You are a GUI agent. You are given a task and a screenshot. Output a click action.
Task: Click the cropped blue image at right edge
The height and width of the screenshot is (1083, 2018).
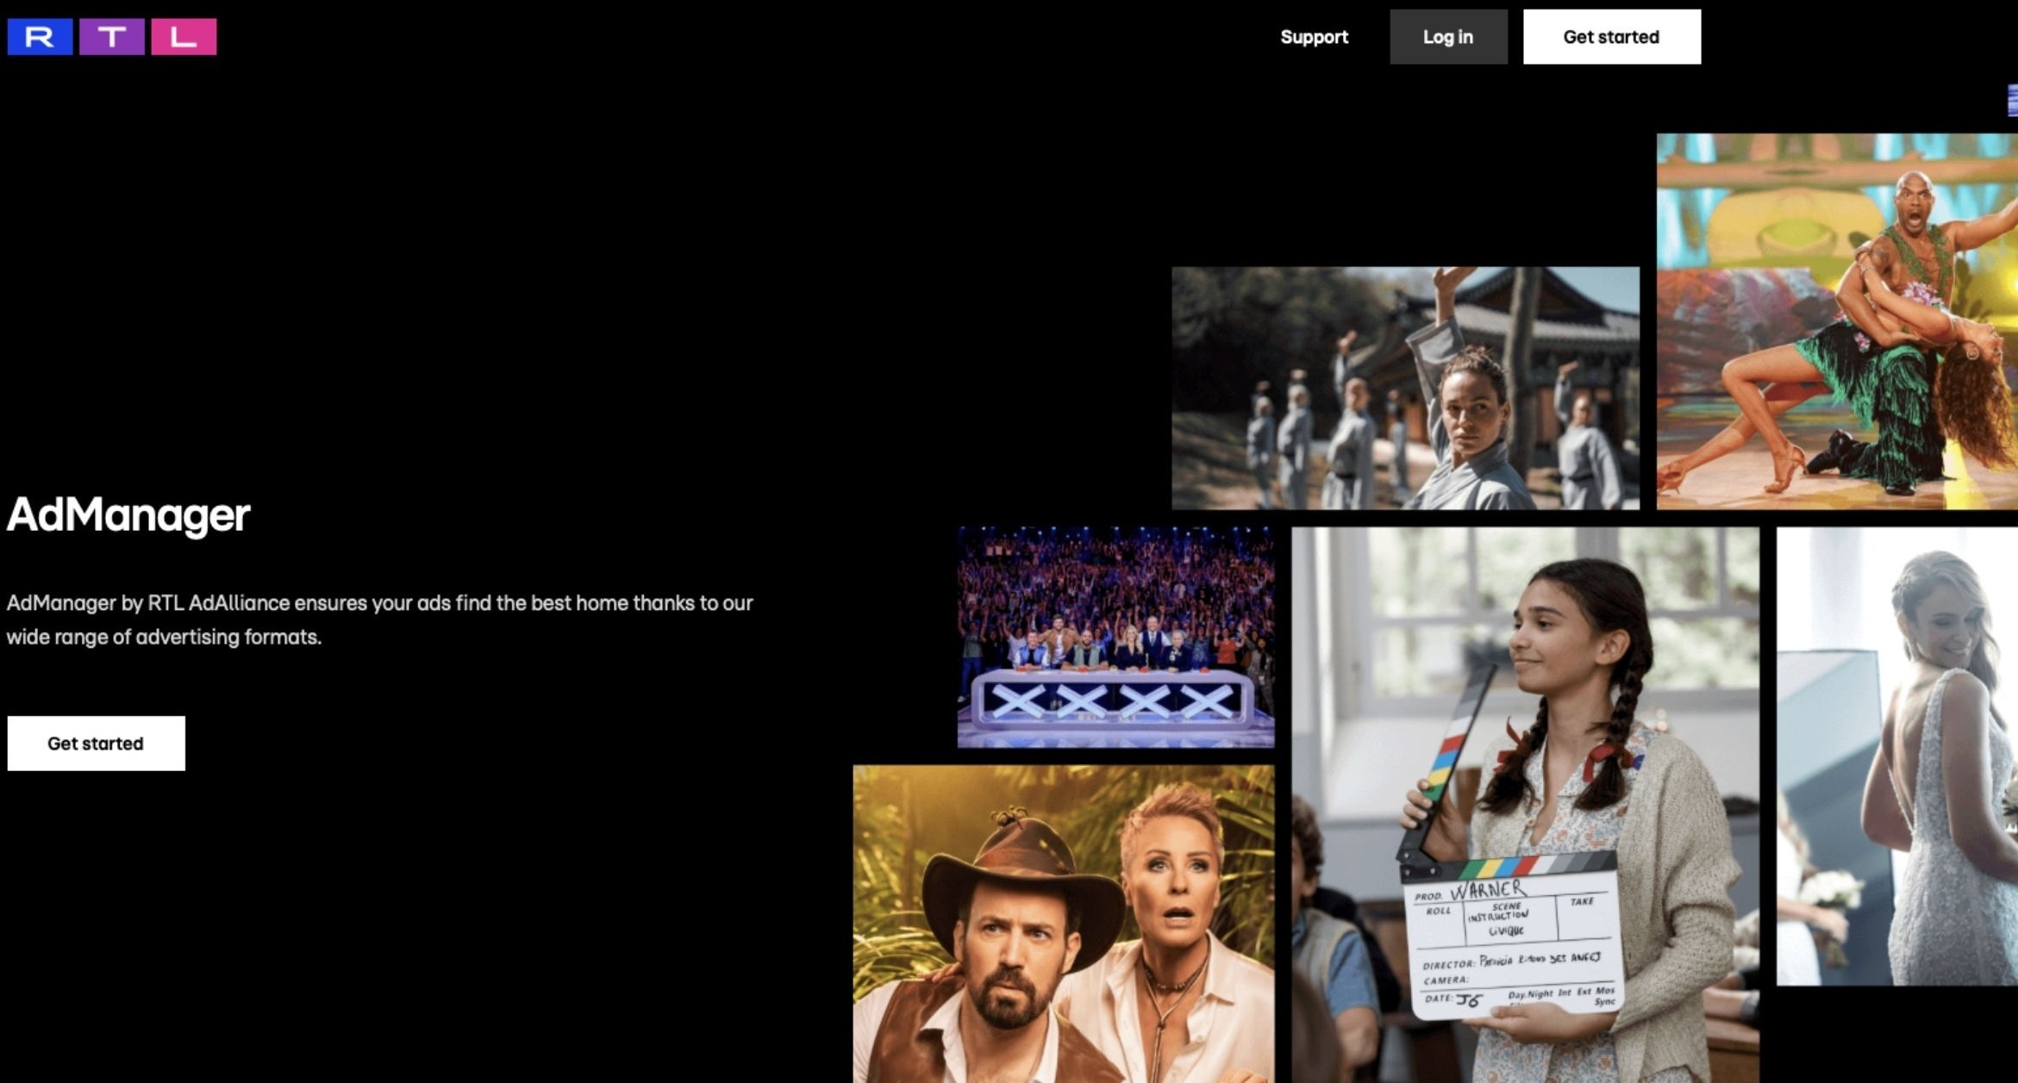pos(2012,101)
